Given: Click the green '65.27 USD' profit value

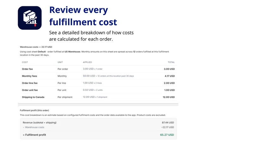Looking at the screenshot, I should coord(167,135).
